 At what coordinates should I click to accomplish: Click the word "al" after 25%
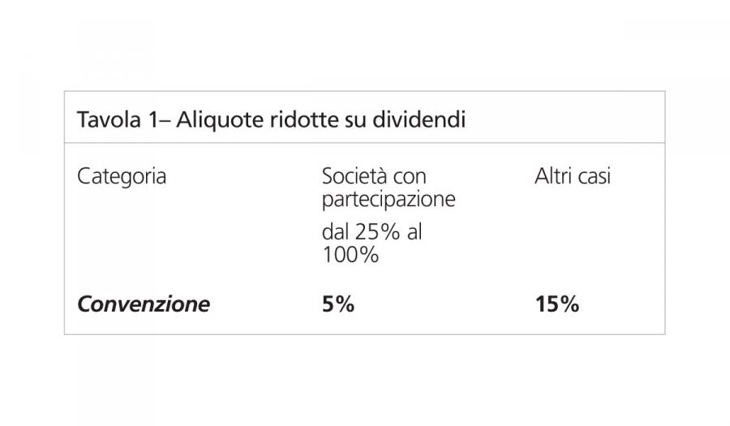point(415,231)
